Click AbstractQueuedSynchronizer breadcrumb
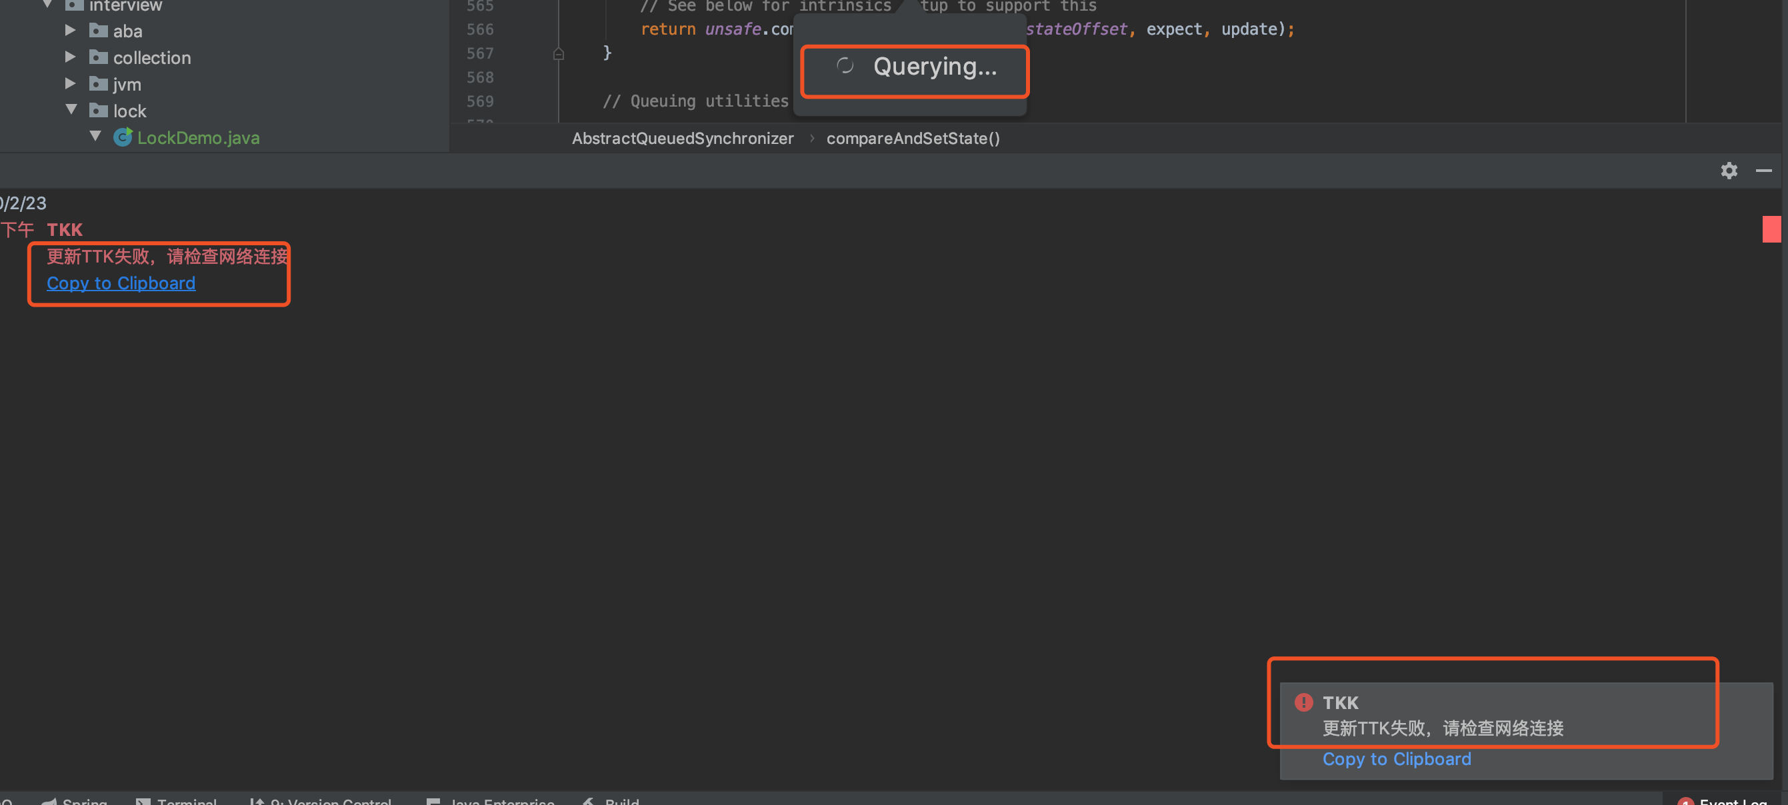The width and height of the screenshot is (1788, 805). (x=682, y=139)
